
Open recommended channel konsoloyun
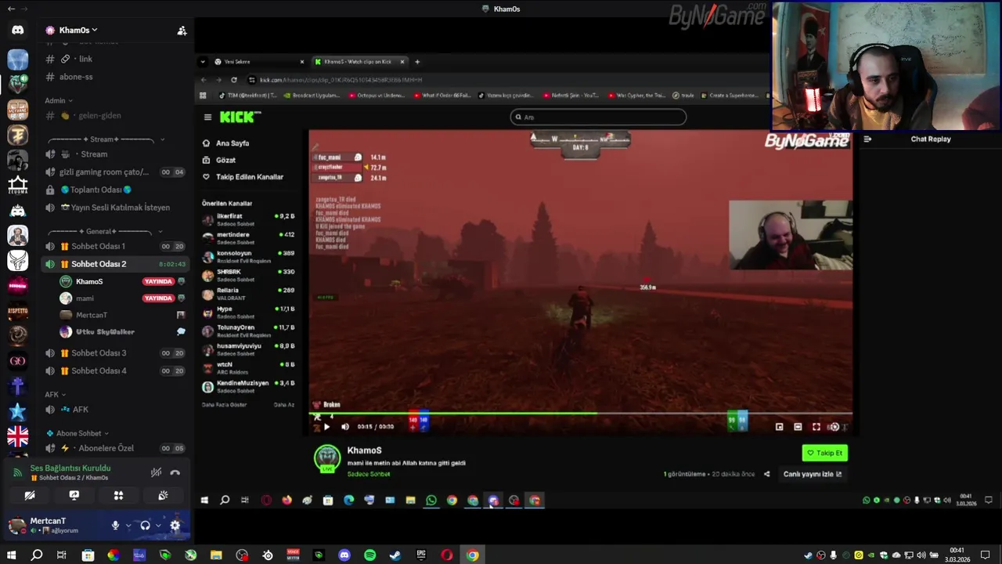click(248, 256)
